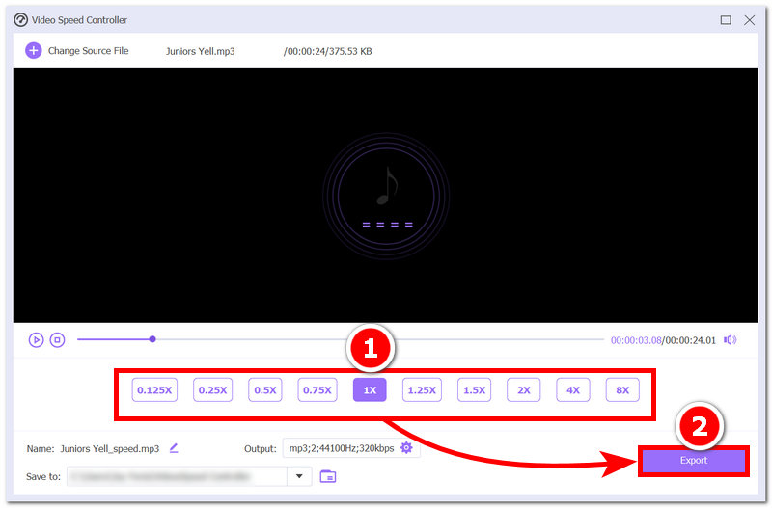Image resolution: width=772 pixels, height=508 pixels.
Task: Stop the audio playback
Action: 57,340
